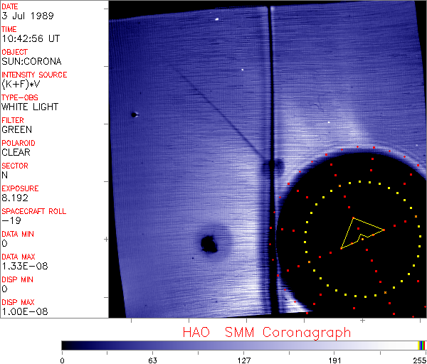Click the color bar tick label 127
427x364 pixels.
[243, 360]
